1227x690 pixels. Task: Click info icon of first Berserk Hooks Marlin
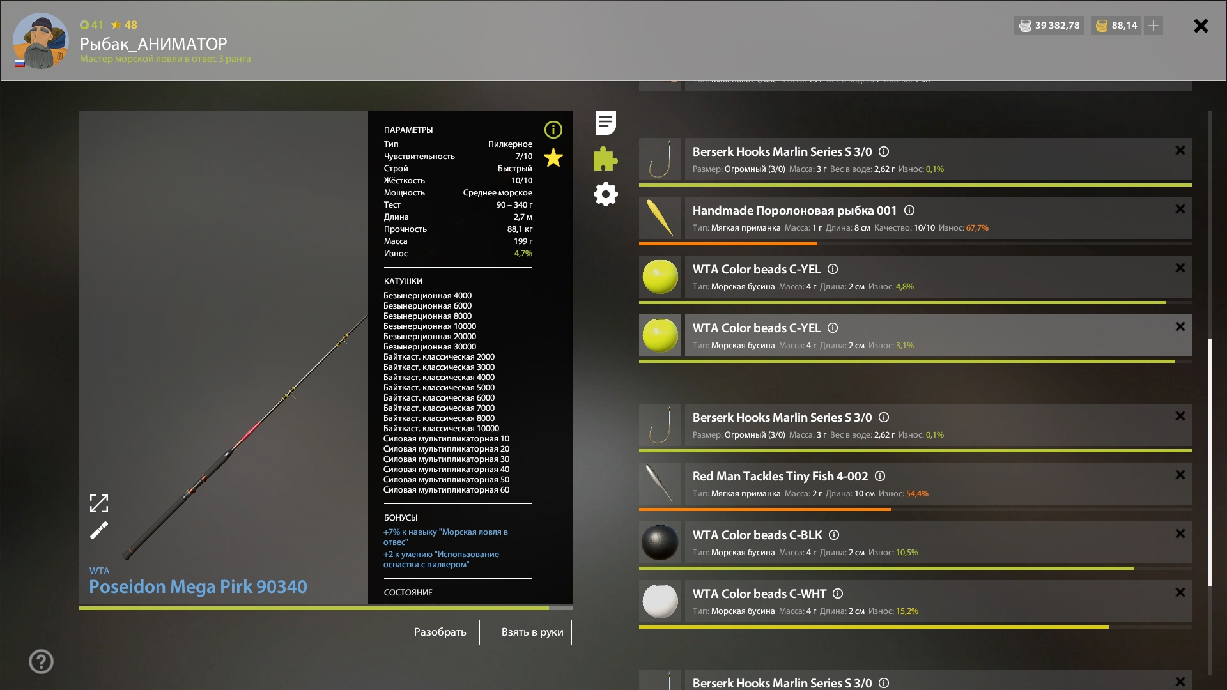pyautogui.click(x=884, y=151)
